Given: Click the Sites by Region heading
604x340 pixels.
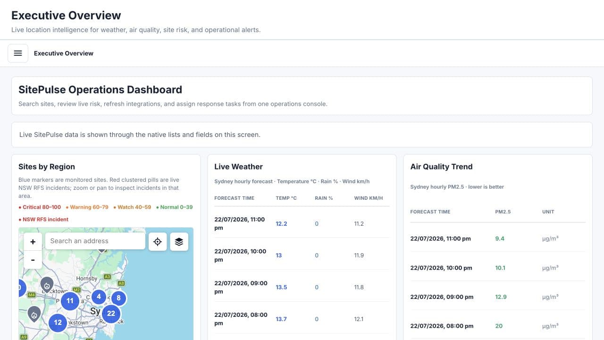Looking at the screenshot, I should [x=47, y=167].
